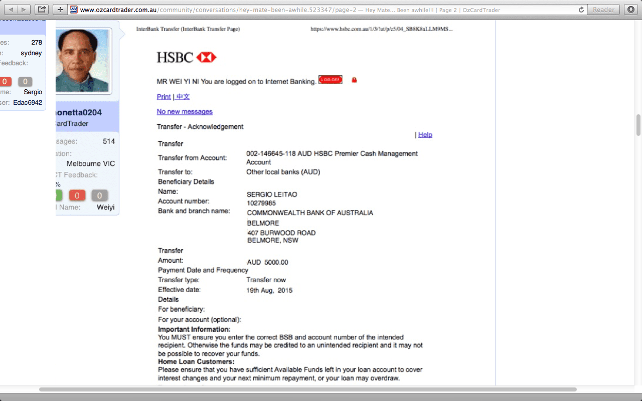Click the horizontal scrollbar at bottom
Screen dimensions: 642x401
(308, 389)
